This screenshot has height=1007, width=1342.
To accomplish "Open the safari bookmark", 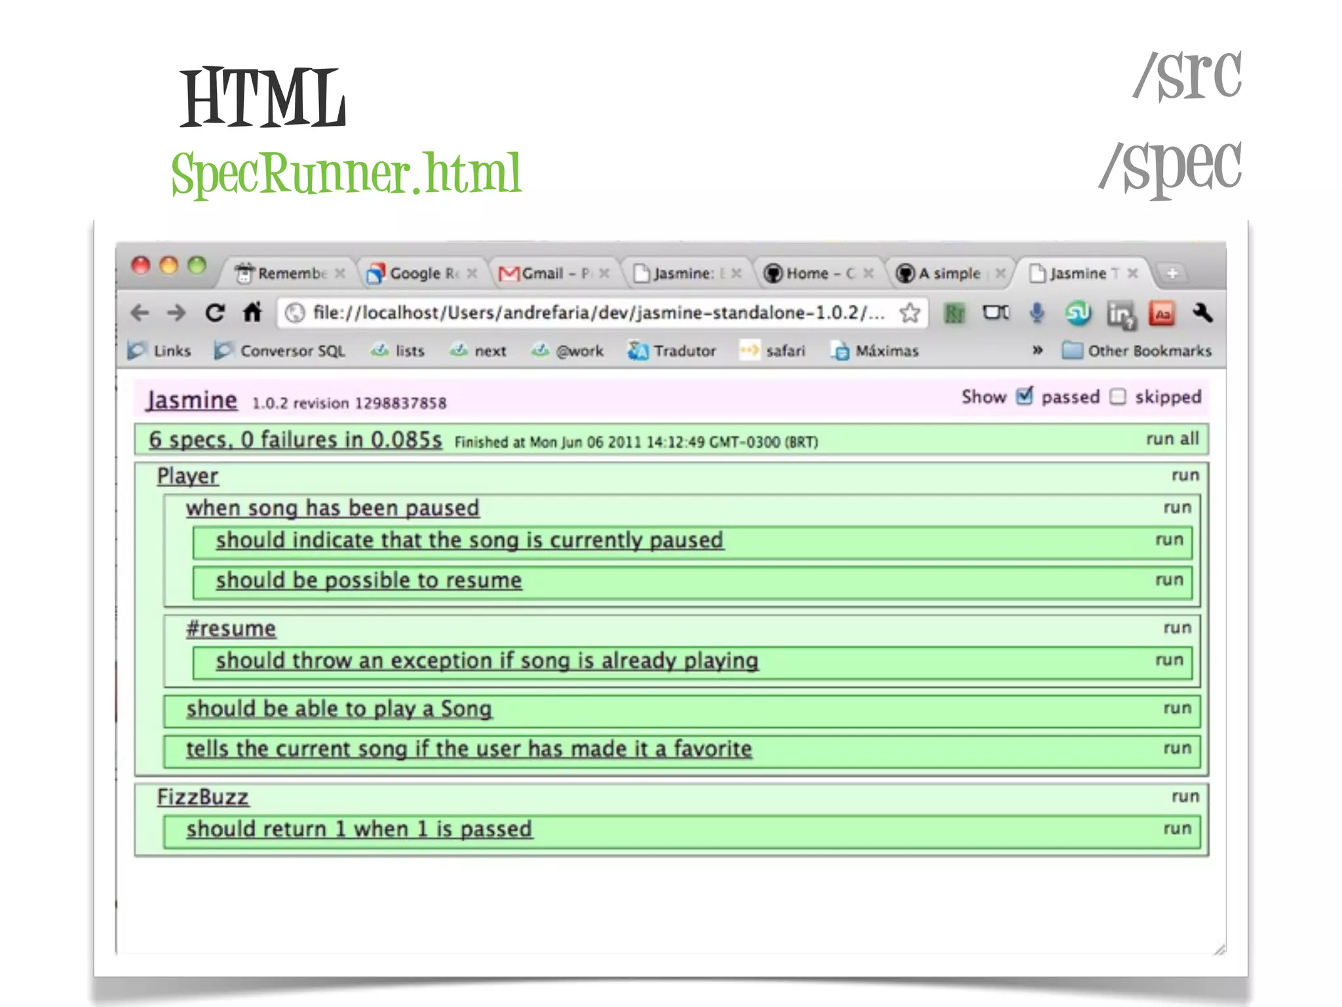I will tap(772, 351).
